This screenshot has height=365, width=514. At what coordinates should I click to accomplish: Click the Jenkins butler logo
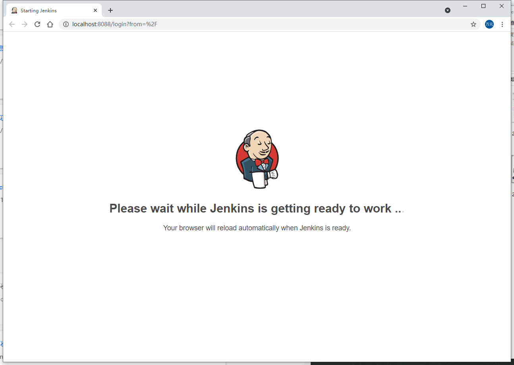tap(257, 159)
